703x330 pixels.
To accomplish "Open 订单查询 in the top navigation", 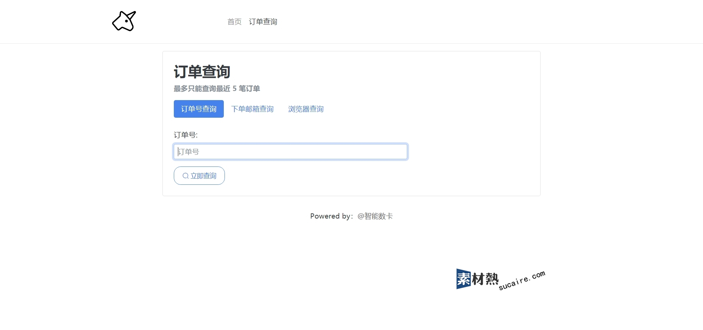I will click(263, 22).
